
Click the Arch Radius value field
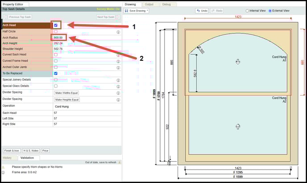pos(58,38)
